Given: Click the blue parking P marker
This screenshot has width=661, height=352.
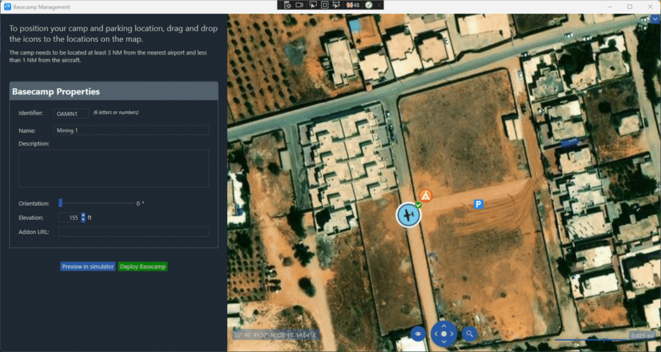Looking at the screenshot, I should click(478, 204).
